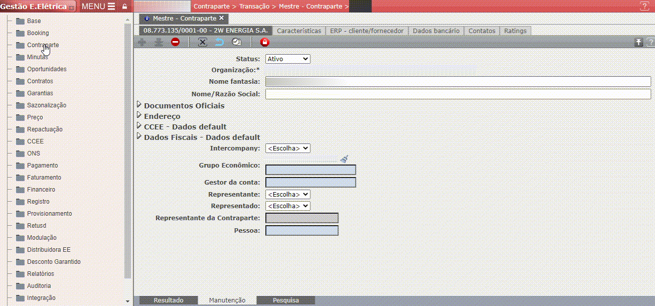Click the red delete record icon
Screen dimensions: 655x306
tap(175, 42)
